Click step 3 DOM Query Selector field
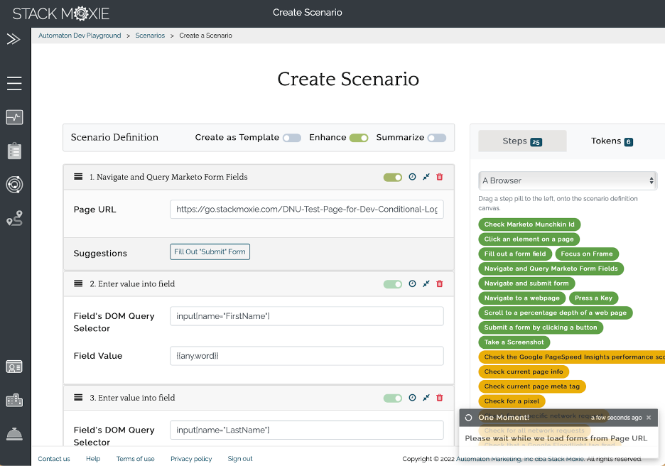The width and height of the screenshot is (665, 466). click(x=307, y=430)
